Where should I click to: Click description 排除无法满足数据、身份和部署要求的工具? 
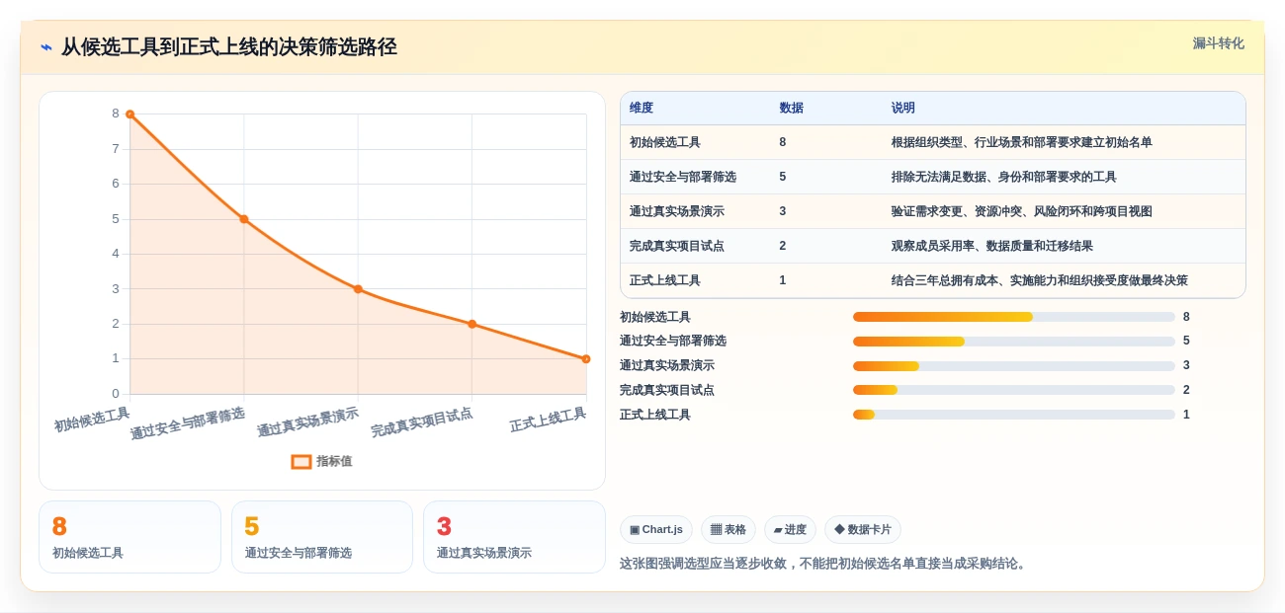[x=1004, y=177]
